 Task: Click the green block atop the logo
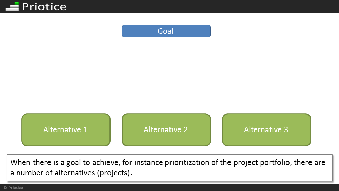(17, 4)
